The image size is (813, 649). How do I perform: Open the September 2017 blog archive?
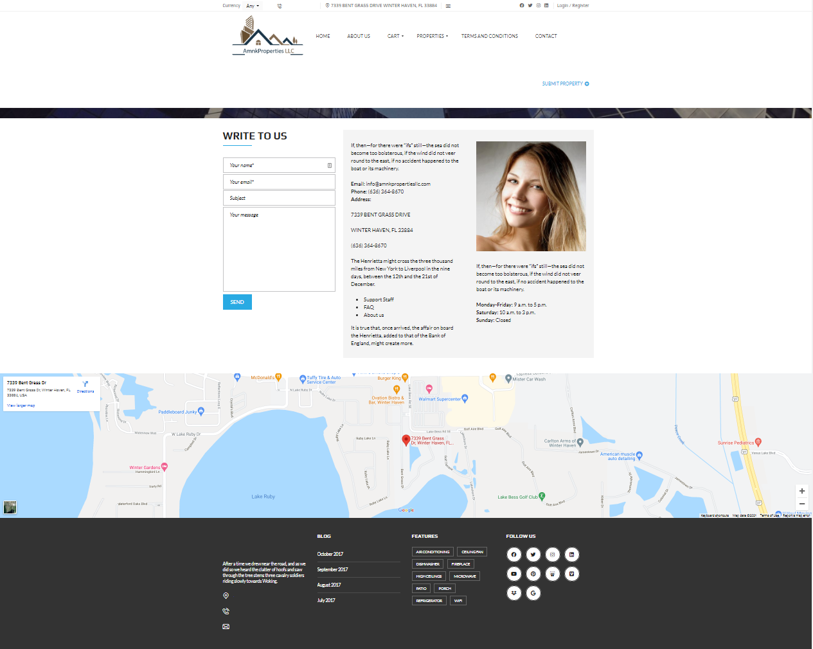332,569
